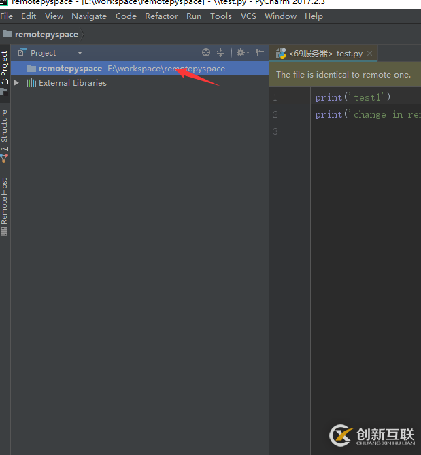Click the E:\workspace\remotepyspace path text
Viewport: 421px width, 455px height.
166,69
